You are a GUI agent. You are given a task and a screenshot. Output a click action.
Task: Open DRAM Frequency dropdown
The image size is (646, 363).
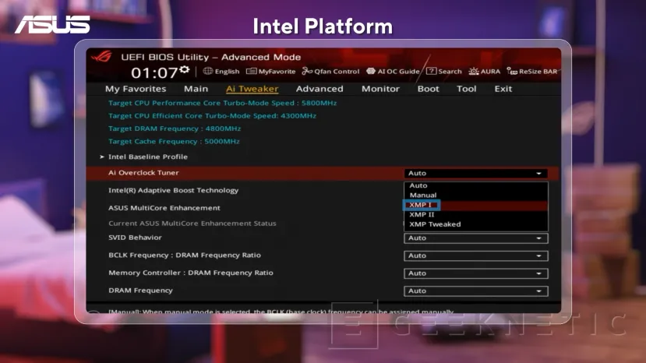(476, 291)
